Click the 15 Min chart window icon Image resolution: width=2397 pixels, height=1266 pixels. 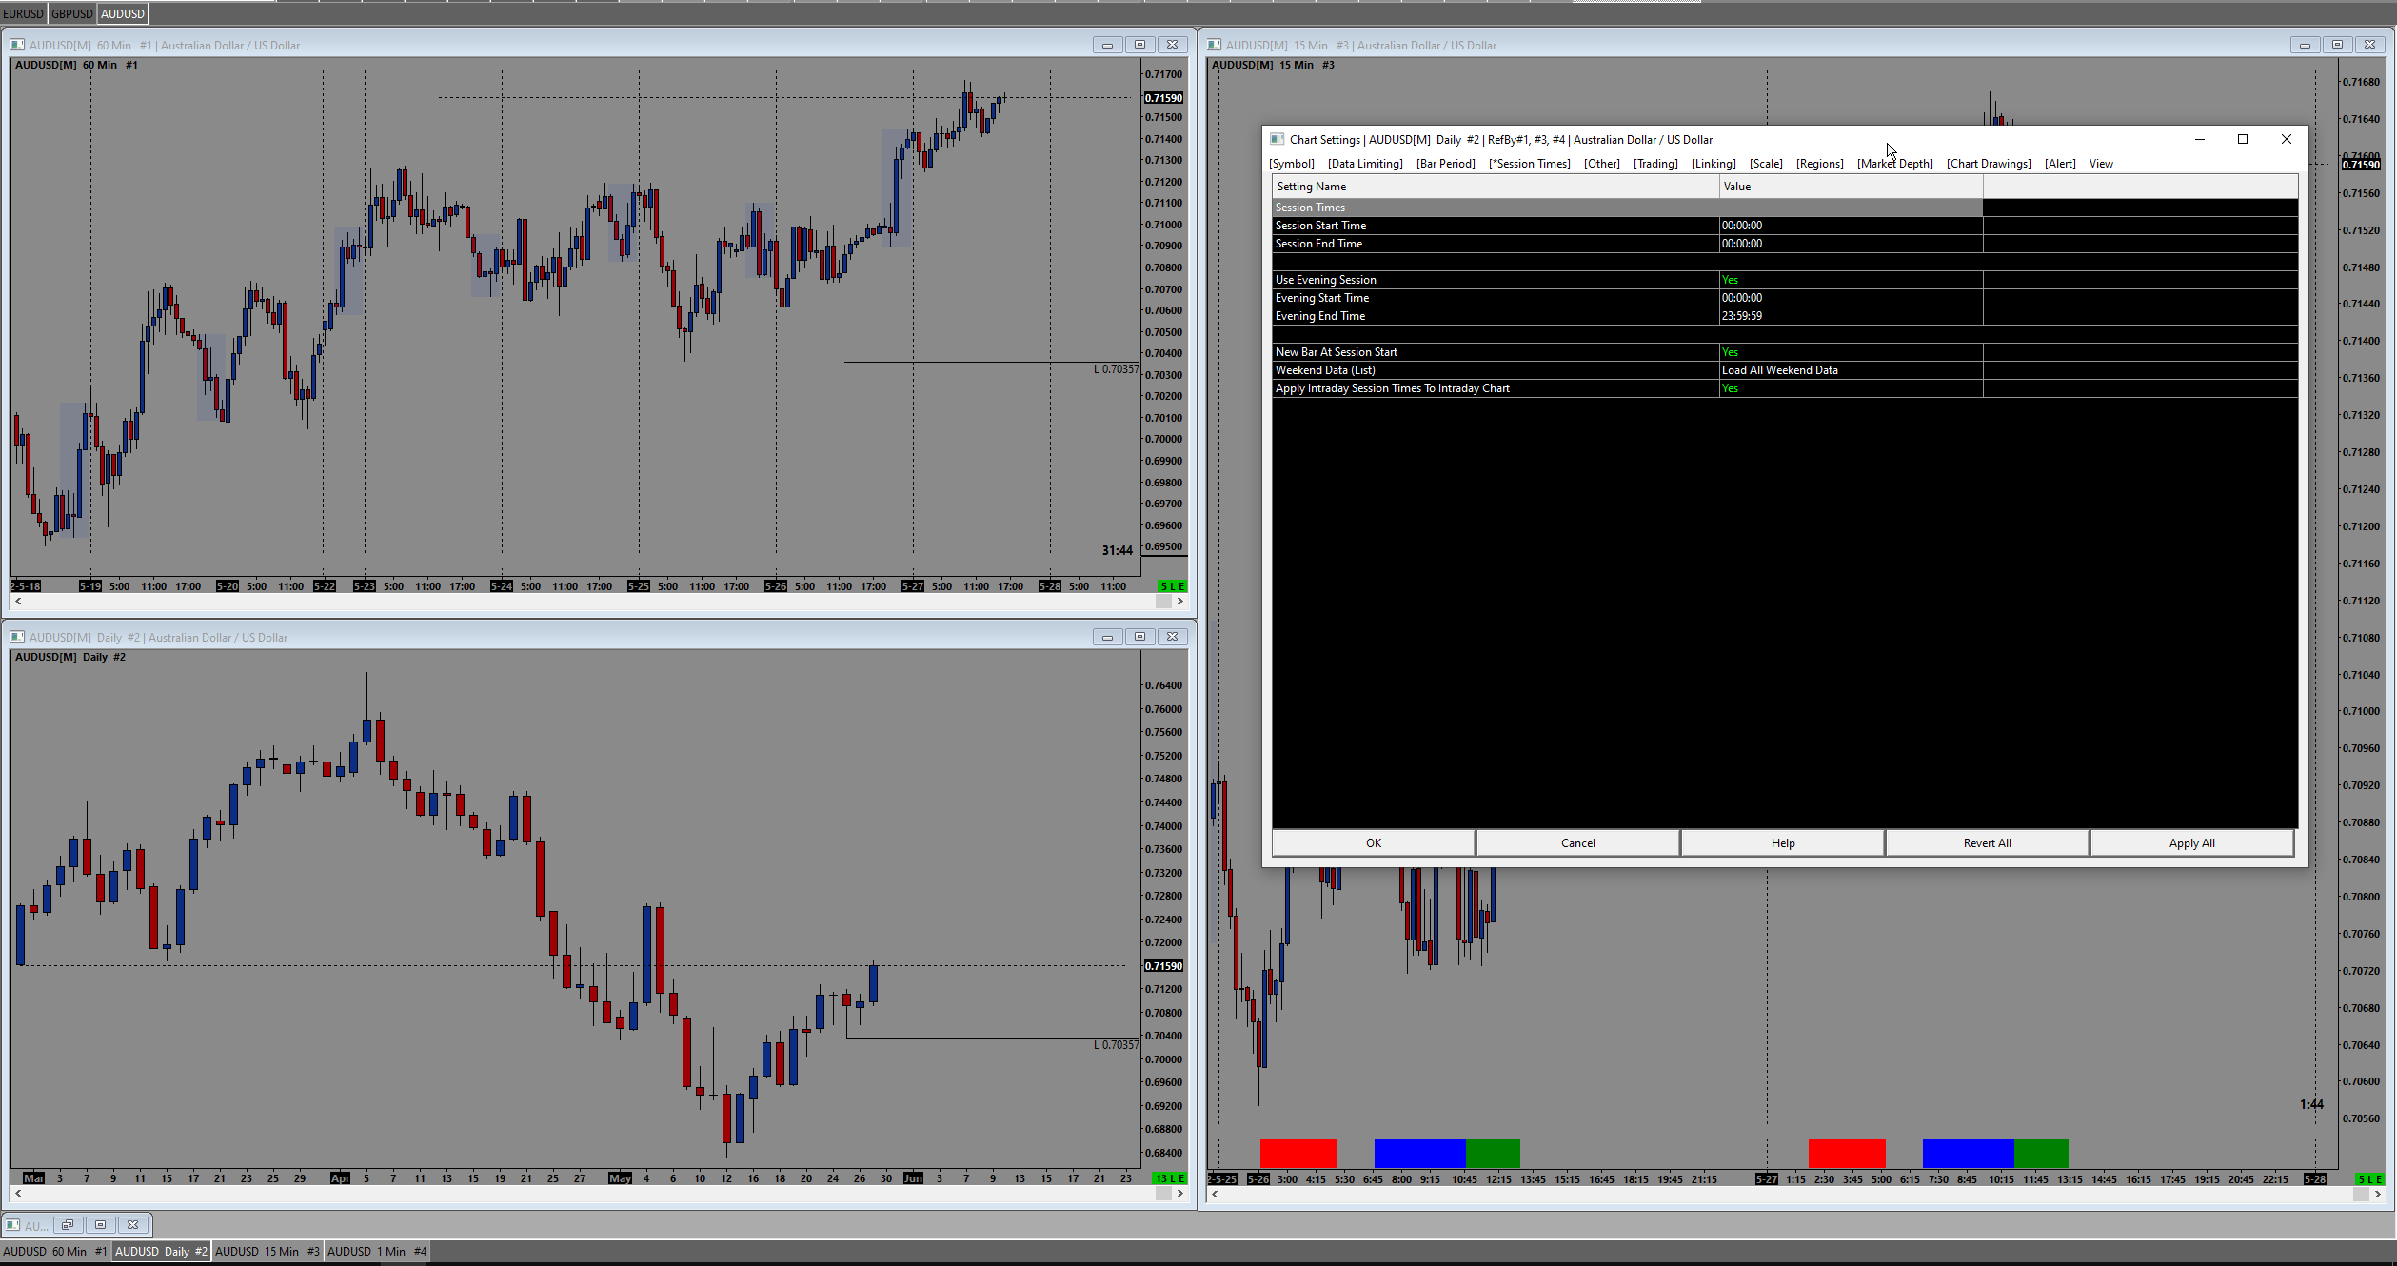tap(1214, 45)
